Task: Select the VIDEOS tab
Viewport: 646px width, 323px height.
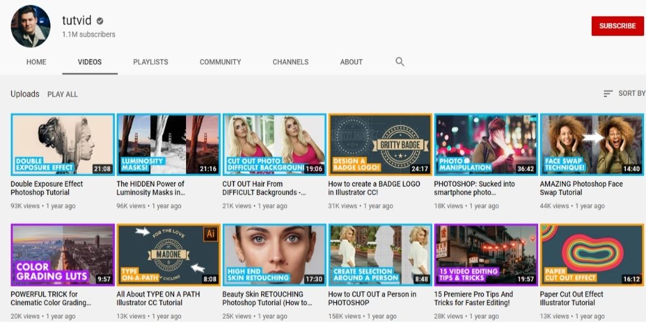Action: pos(90,62)
